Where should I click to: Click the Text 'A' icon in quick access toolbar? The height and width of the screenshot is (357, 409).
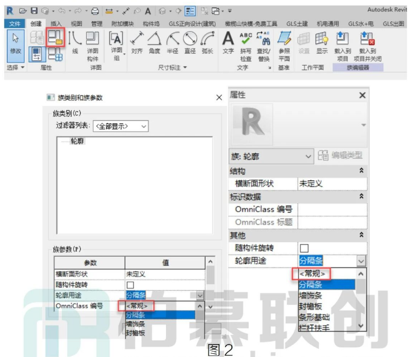pos(148,11)
